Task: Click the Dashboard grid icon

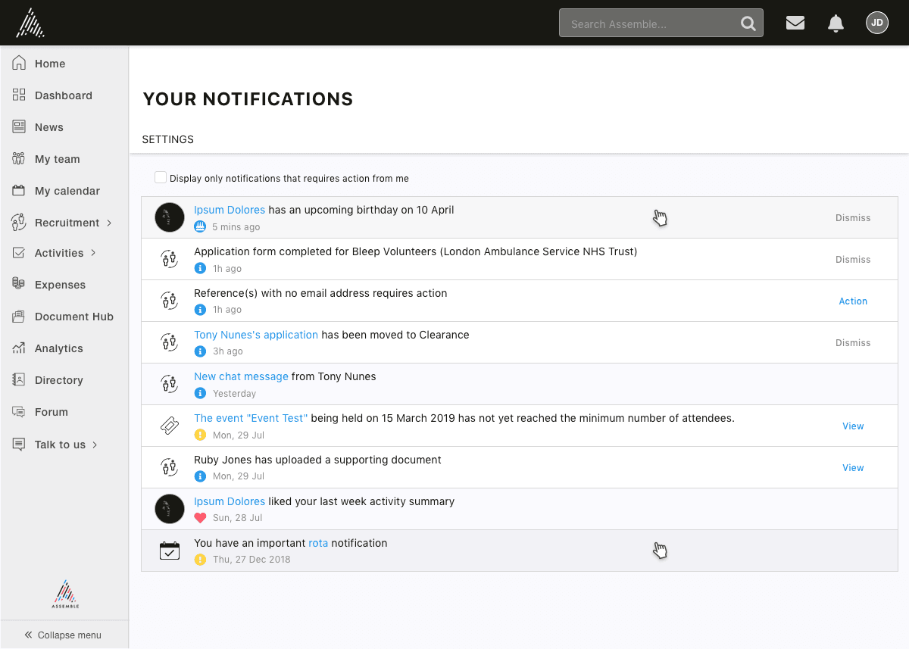Action: click(19, 95)
